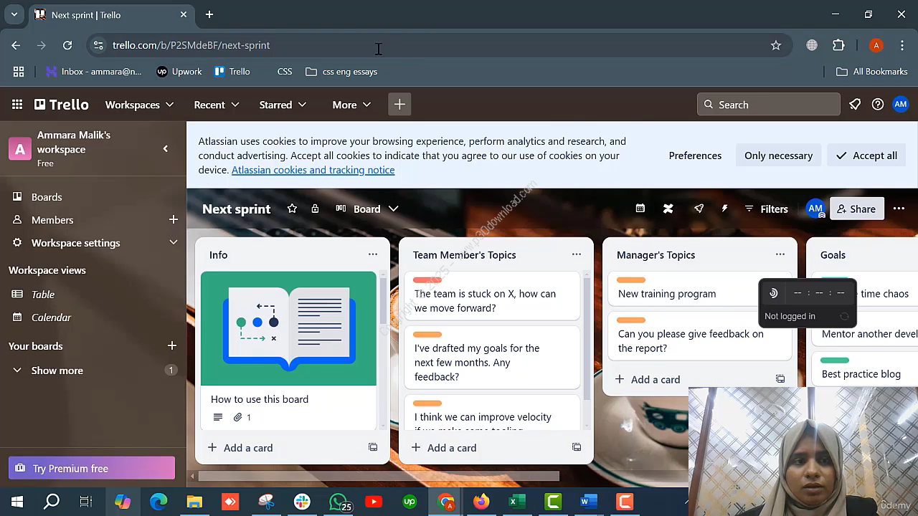Open the board menu three dots
This screenshot has width=918, height=516.
point(899,209)
